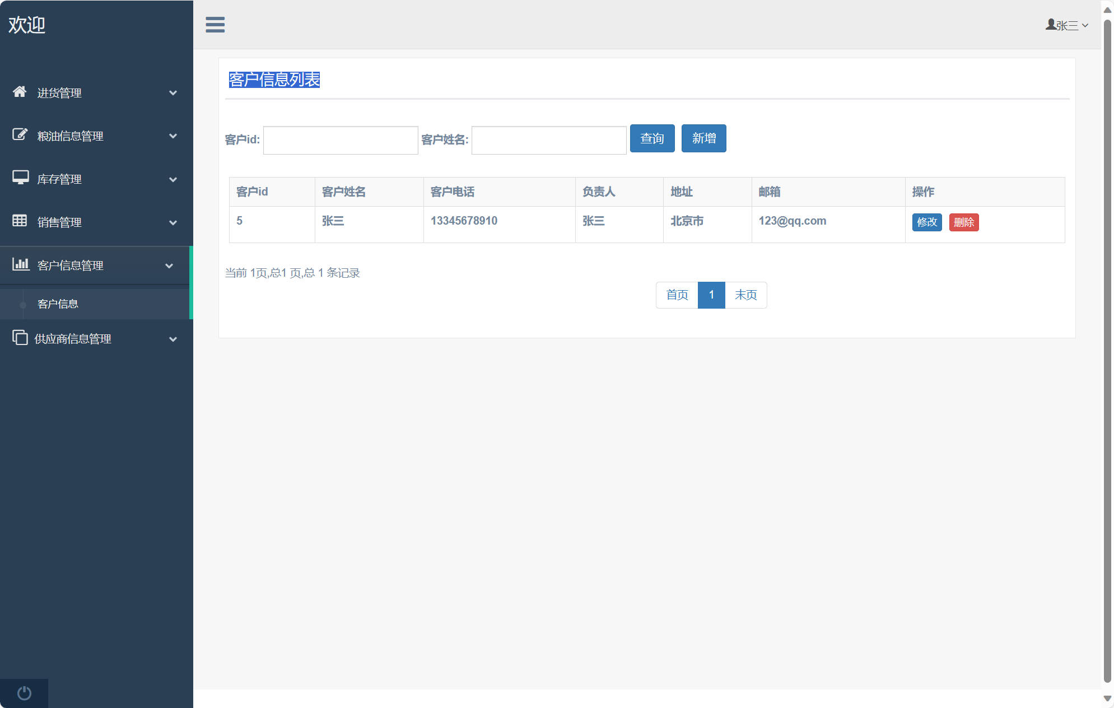Viewport: 1114px width, 708px height.
Task: Click the power icon at sidebar bottom
Action: [24, 693]
